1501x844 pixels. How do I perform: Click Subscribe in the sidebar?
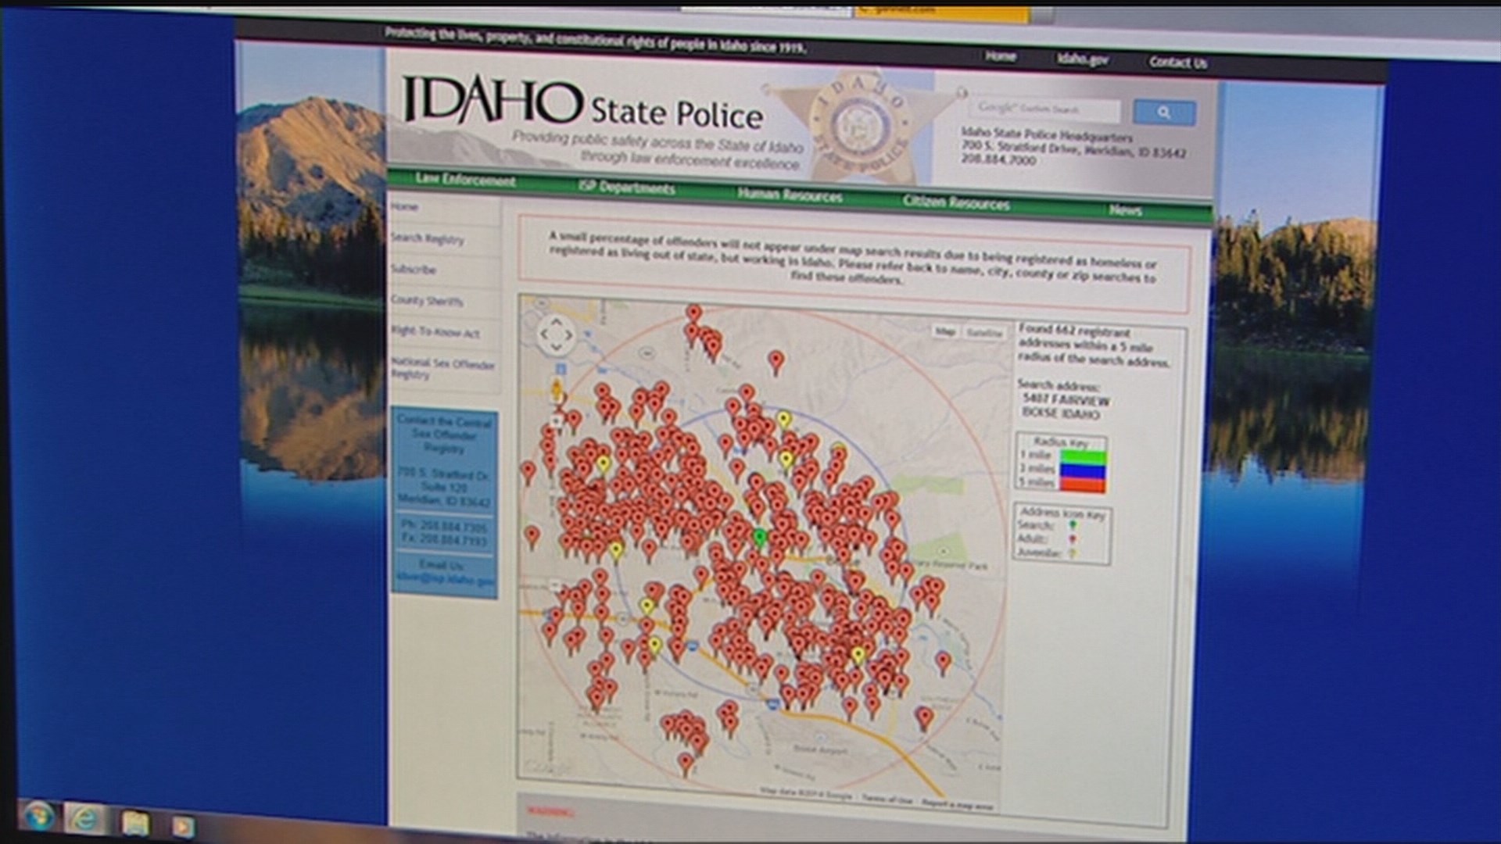(x=414, y=270)
